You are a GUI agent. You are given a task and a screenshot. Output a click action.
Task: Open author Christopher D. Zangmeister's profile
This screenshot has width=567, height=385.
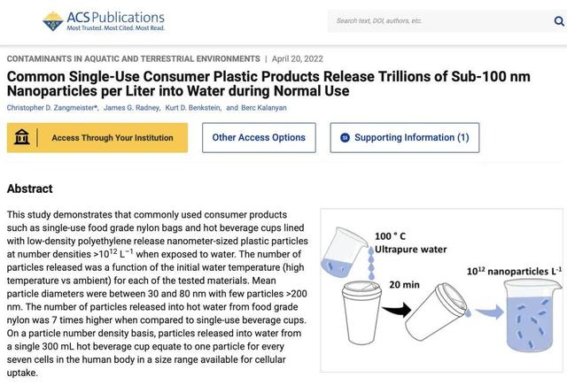point(52,108)
